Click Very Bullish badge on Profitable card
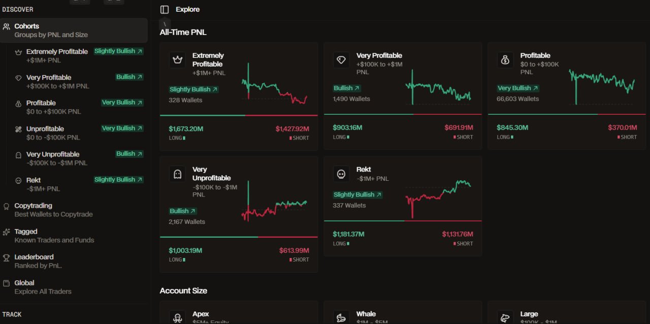 pyautogui.click(x=518, y=88)
